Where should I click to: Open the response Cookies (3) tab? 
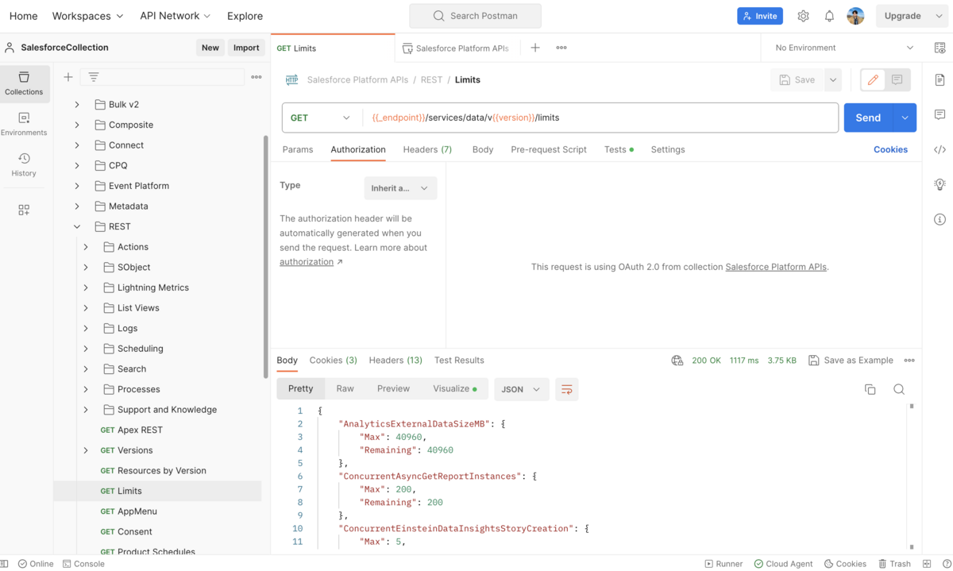[x=334, y=361]
